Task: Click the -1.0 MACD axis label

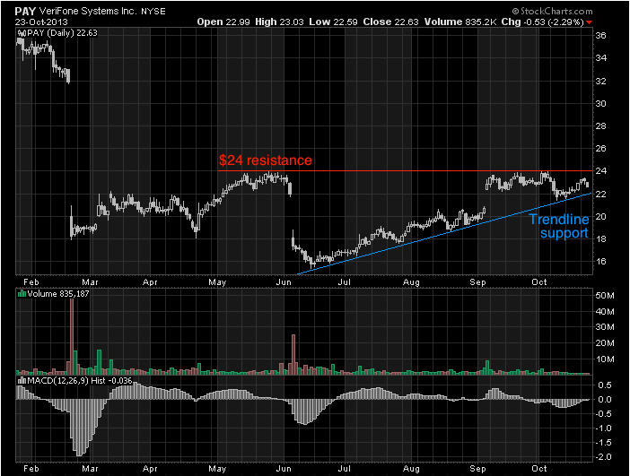Action: (x=603, y=428)
